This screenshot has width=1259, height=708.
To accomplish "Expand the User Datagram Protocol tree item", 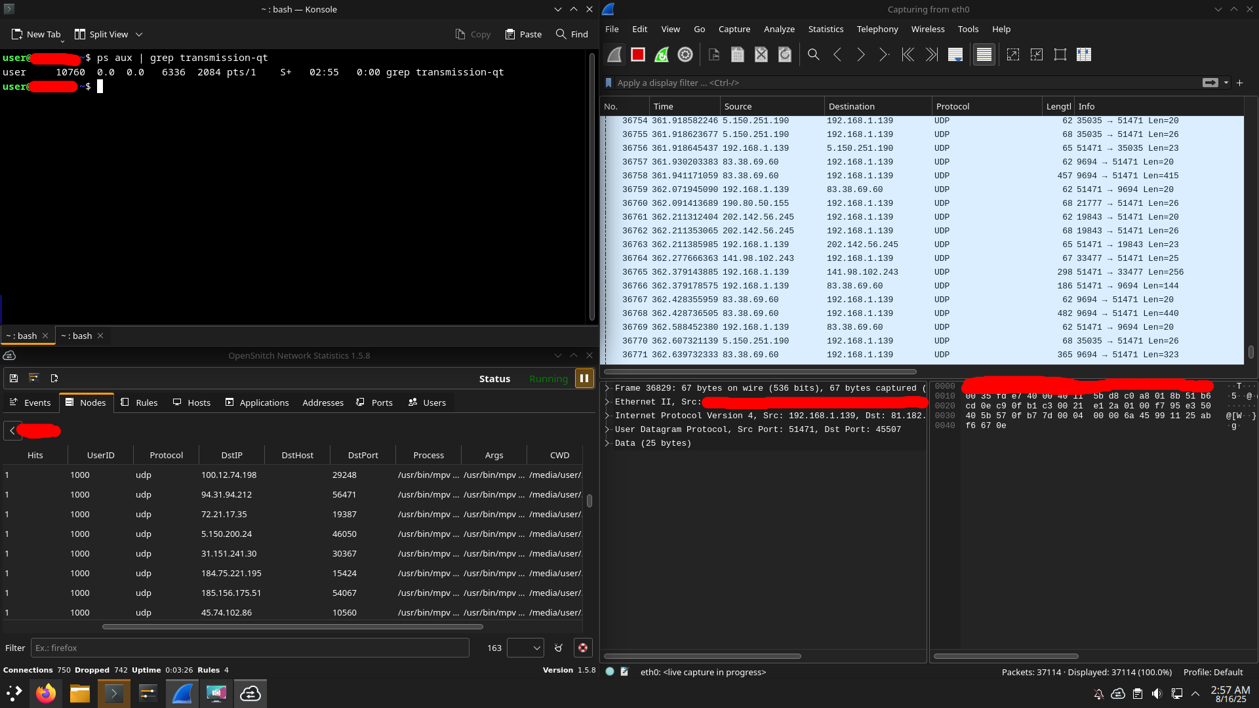I will coord(607,429).
